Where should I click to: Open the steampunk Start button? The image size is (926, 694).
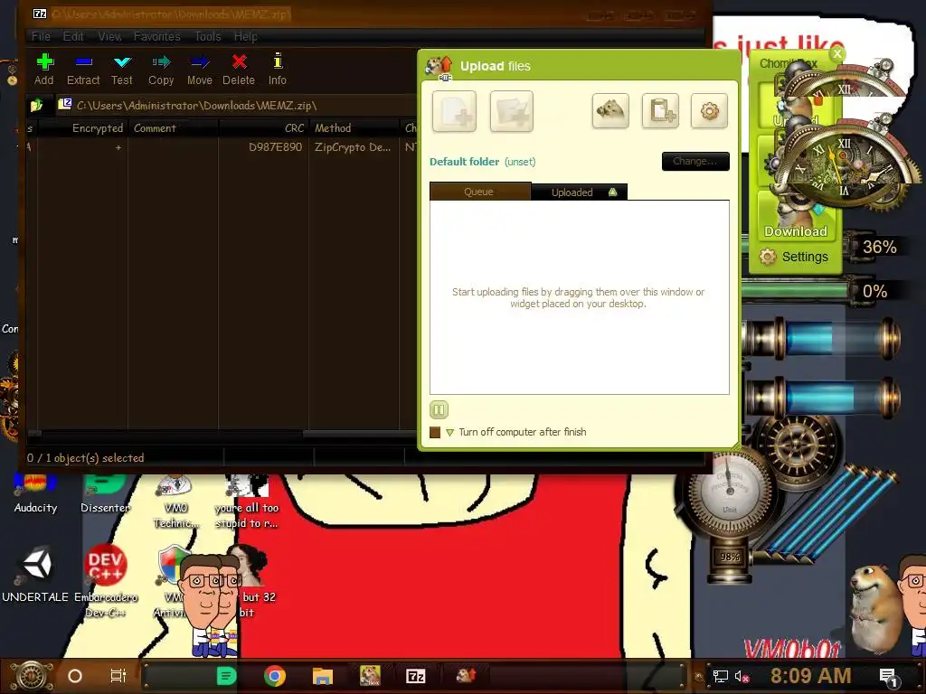click(x=32, y=676)
